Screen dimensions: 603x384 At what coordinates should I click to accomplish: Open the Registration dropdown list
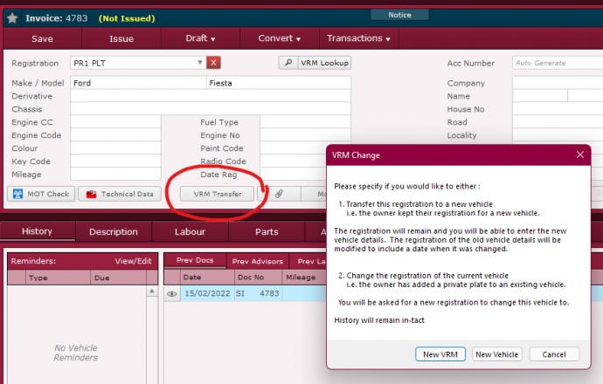tap(200, 63)
